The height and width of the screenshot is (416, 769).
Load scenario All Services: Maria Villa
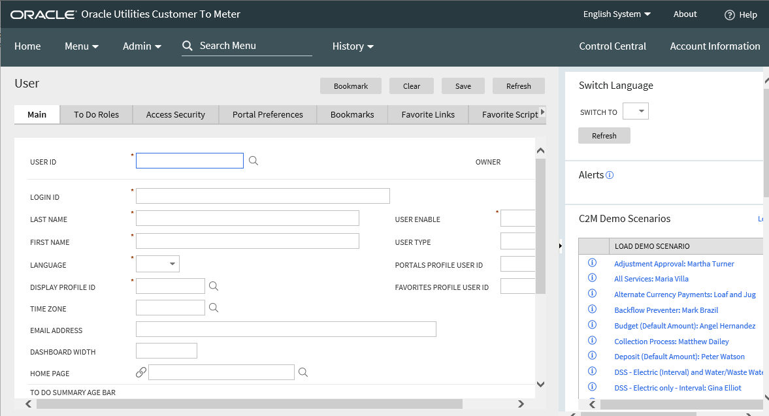point(651,279)
